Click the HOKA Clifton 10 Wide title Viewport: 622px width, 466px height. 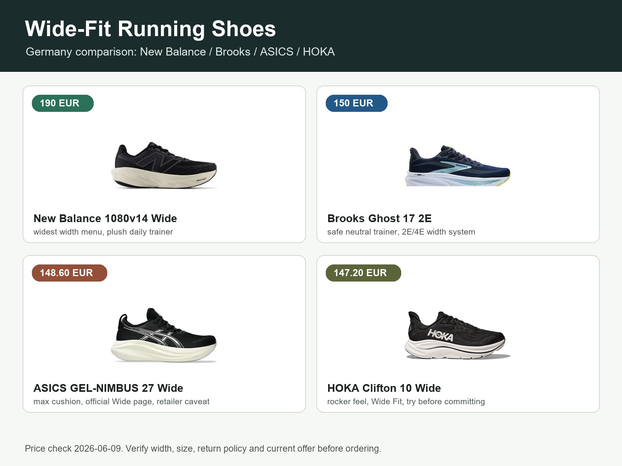tap(384, 388)
